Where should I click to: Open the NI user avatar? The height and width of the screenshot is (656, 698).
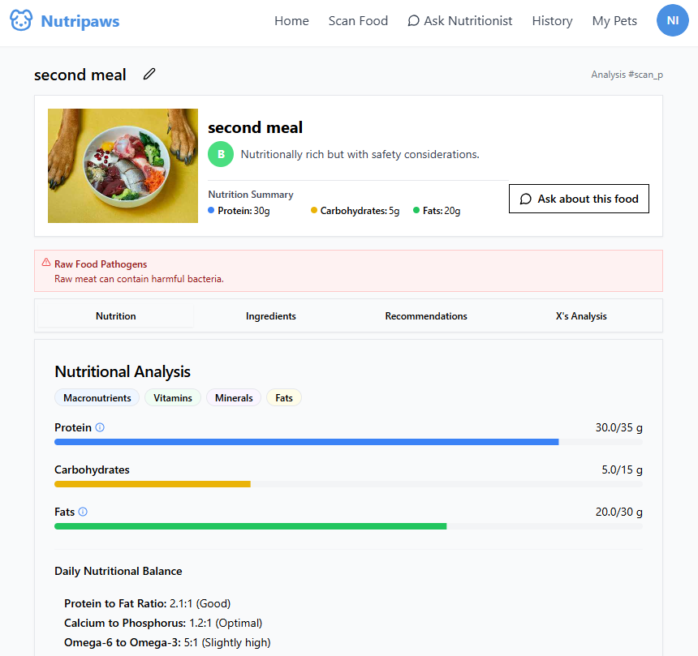tap(673, 20)
